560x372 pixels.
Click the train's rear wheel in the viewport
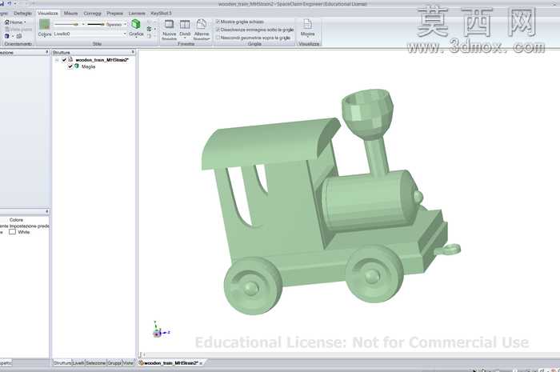point(253,286)
